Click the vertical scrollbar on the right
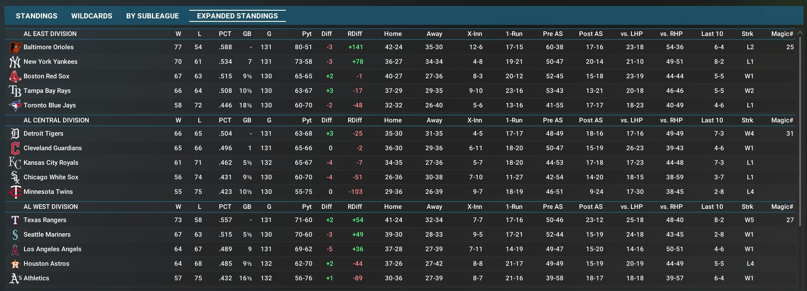The width and height of the screenshot is (807, 291). click(x=800, y=128)
